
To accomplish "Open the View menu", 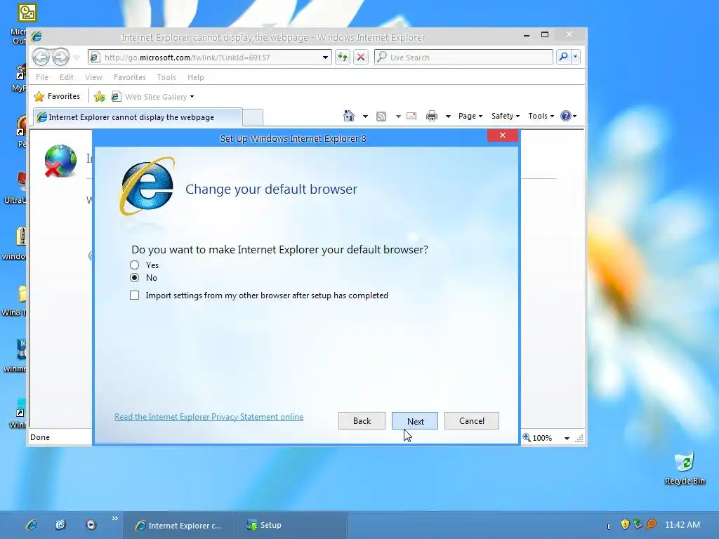I will pyautogui.click(x=93, y=77).
